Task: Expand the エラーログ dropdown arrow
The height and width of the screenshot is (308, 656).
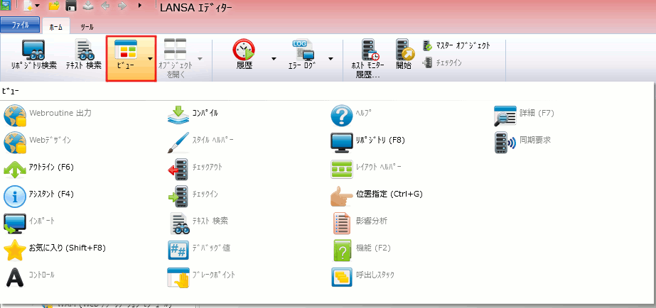Action: pos(330,59)
